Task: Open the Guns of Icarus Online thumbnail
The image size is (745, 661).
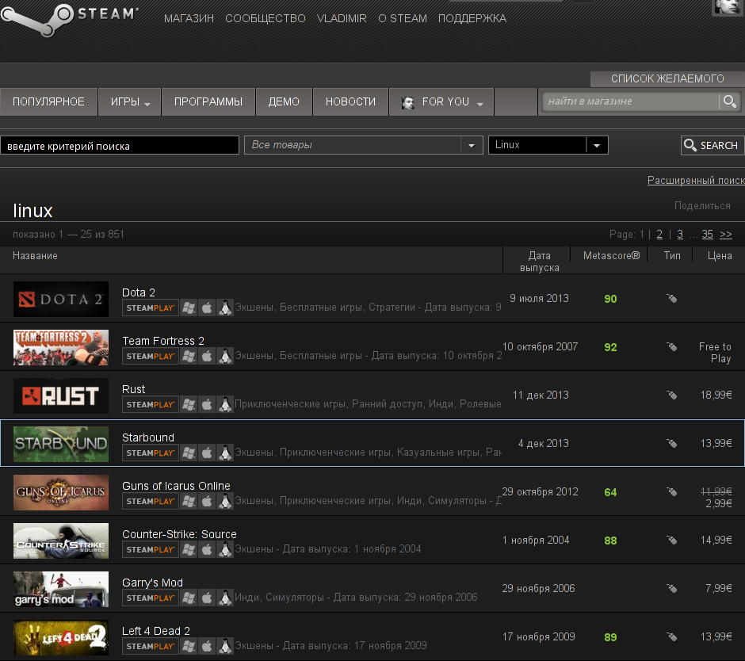Action: coord(61,492)
